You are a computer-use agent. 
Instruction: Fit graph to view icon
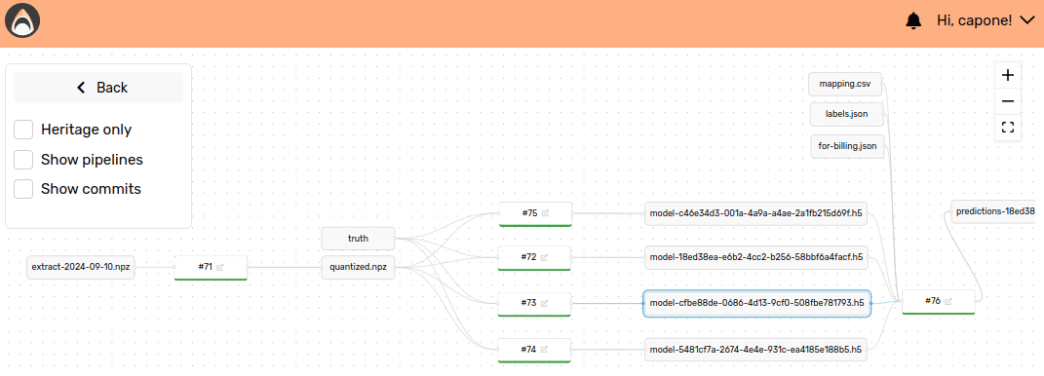[1007, 127]
